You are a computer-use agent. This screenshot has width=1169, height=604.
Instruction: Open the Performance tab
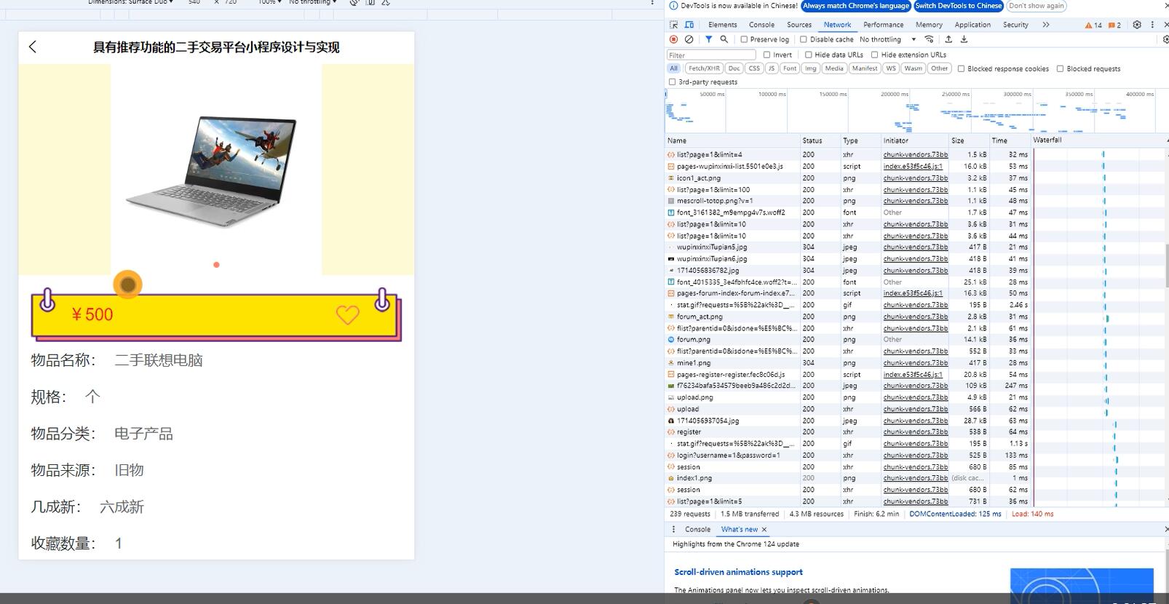click(883, 25)
